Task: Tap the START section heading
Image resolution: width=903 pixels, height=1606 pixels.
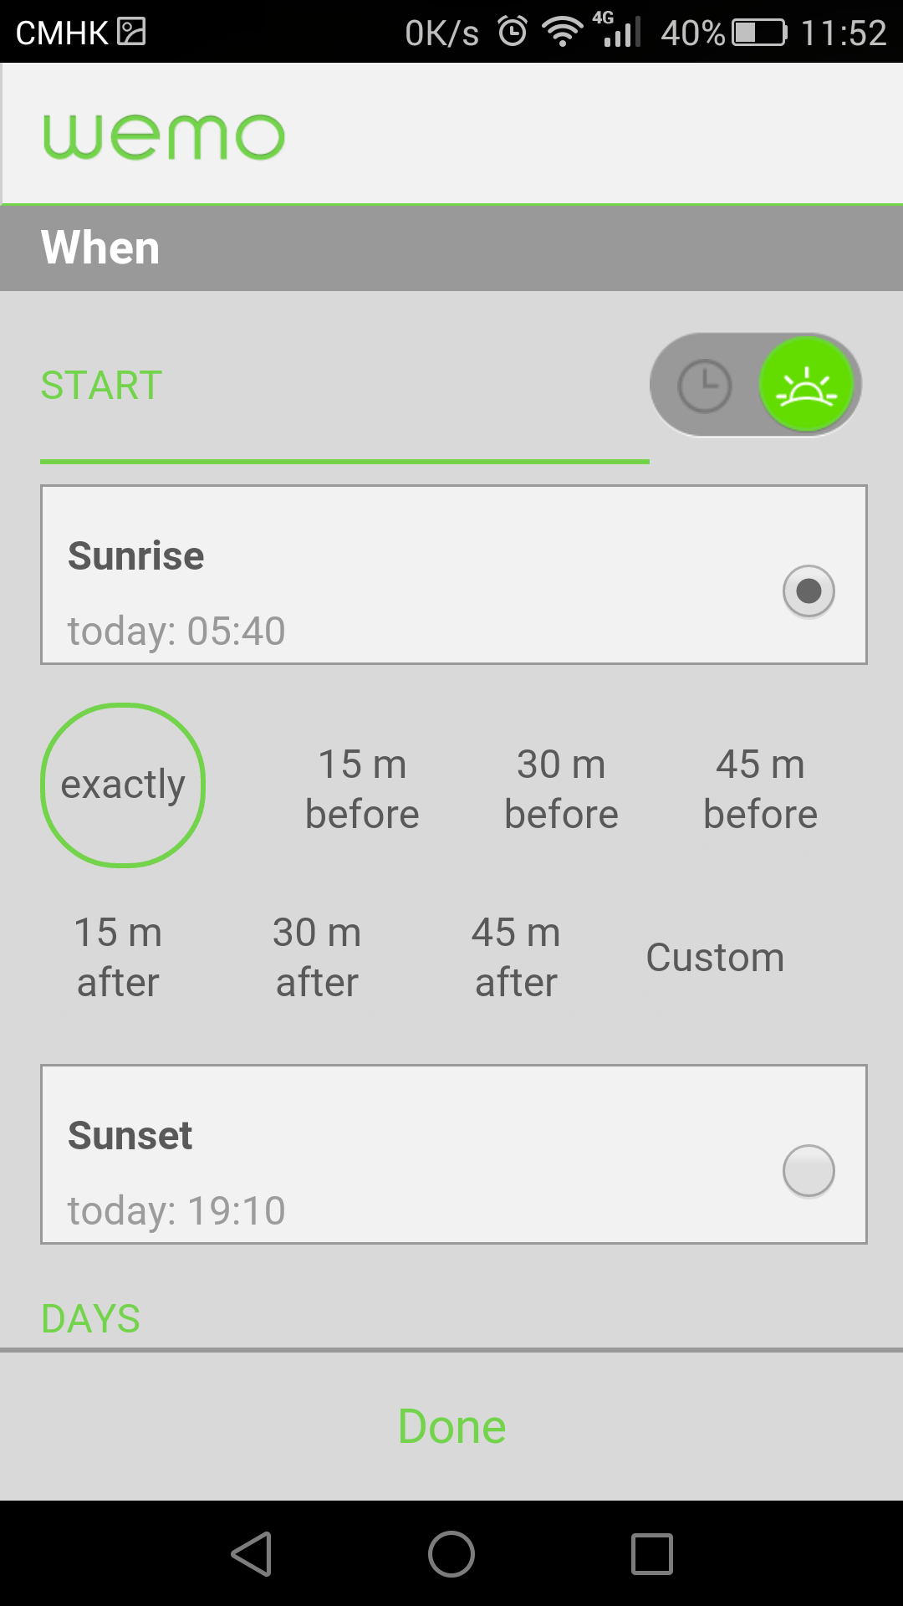Action: pos(101,386)
